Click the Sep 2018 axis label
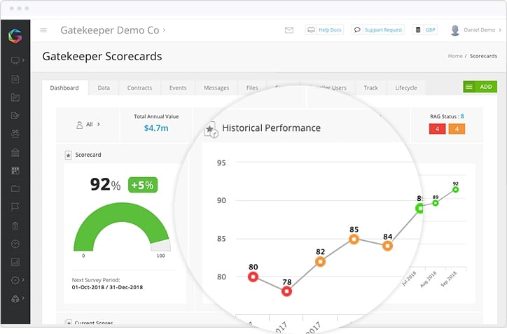Image resolution: width=507 pixels, height=334 pixels. coord(449,279)
